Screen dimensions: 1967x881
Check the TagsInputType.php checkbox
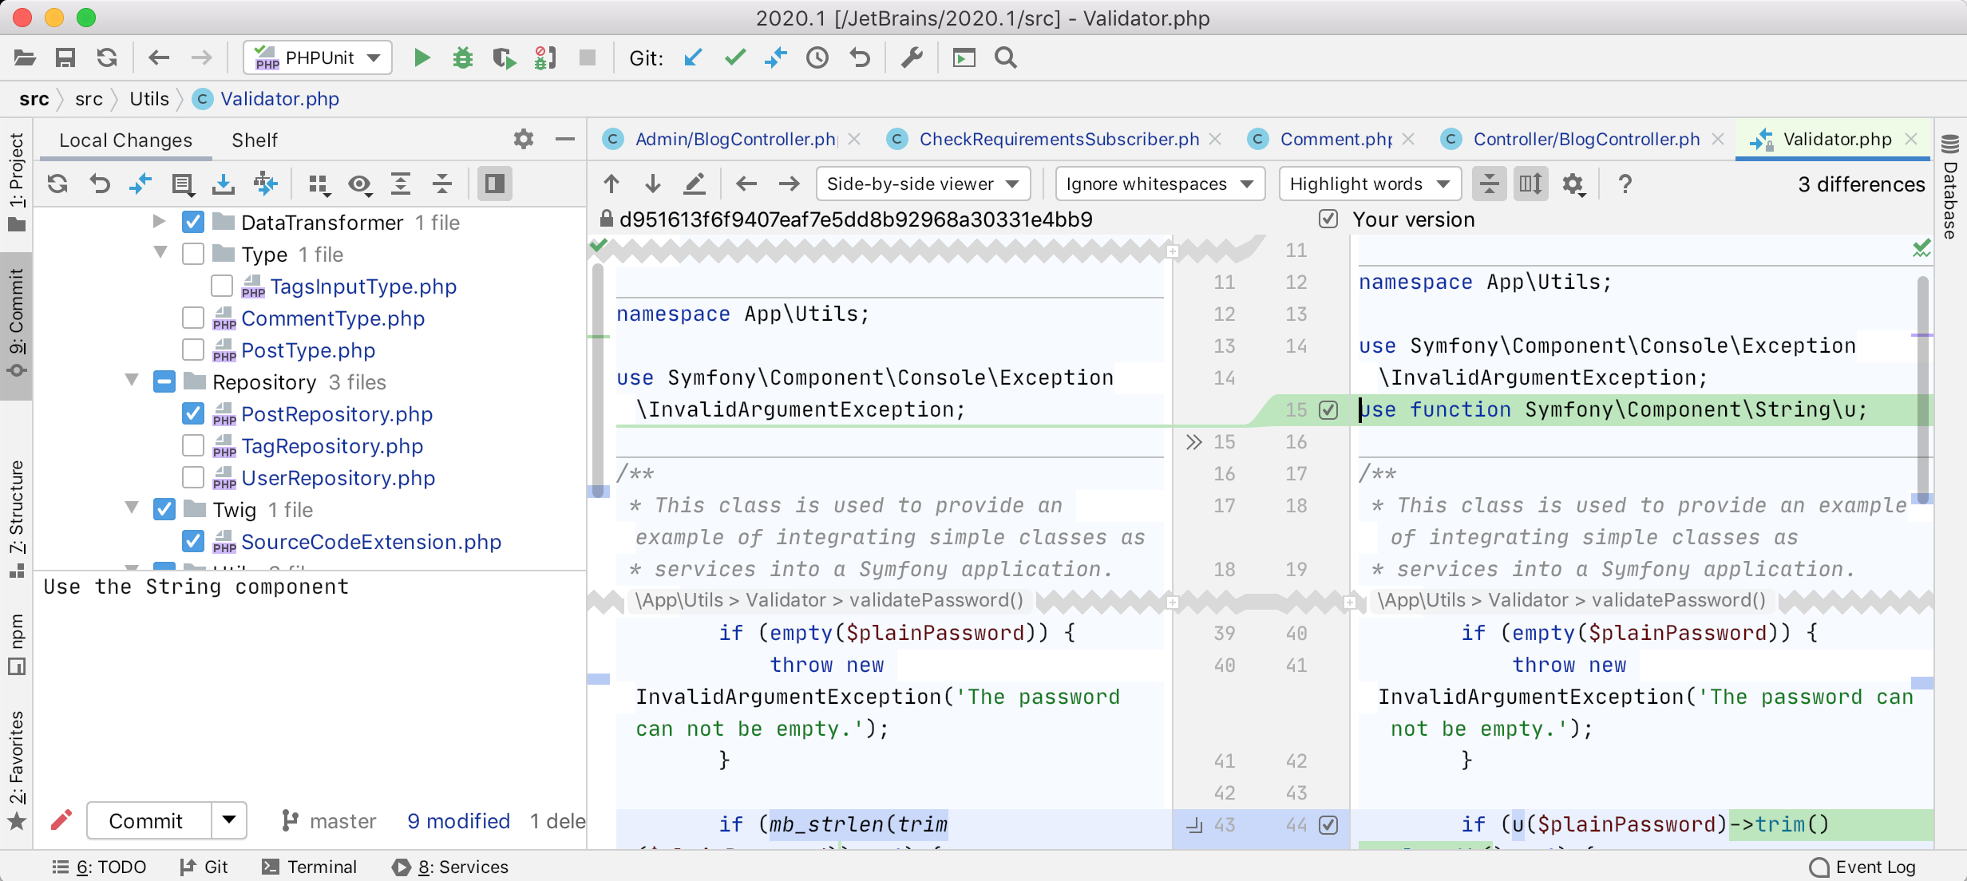point(222,286)
